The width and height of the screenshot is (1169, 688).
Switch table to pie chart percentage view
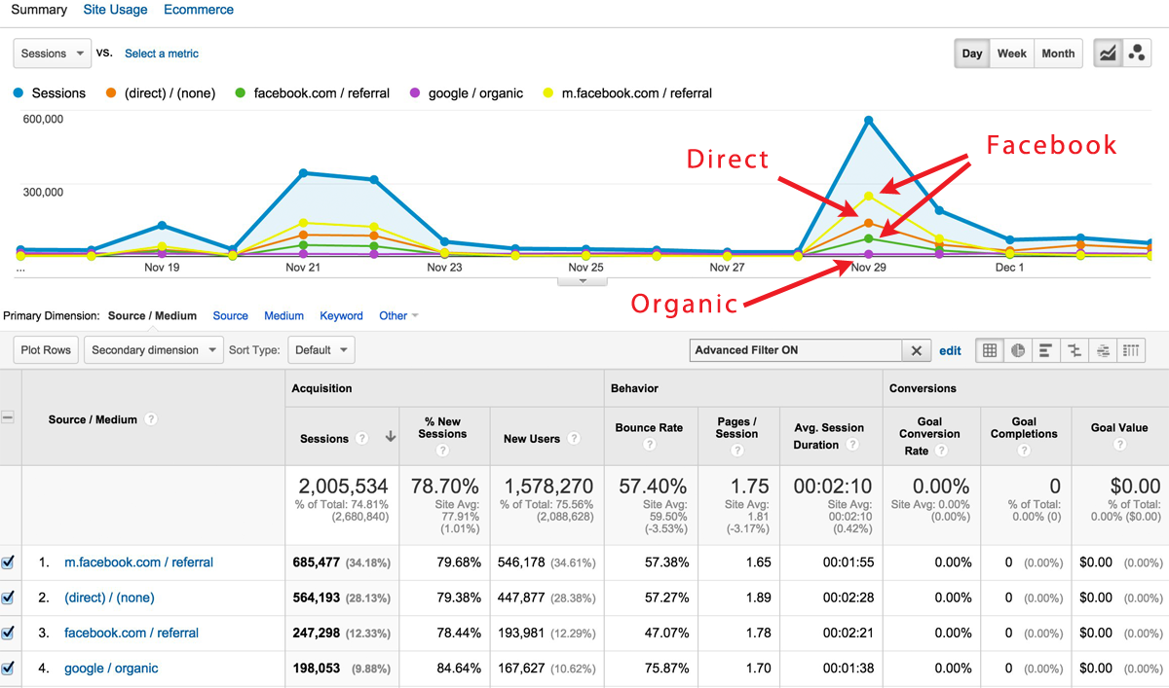point(1018,350)
